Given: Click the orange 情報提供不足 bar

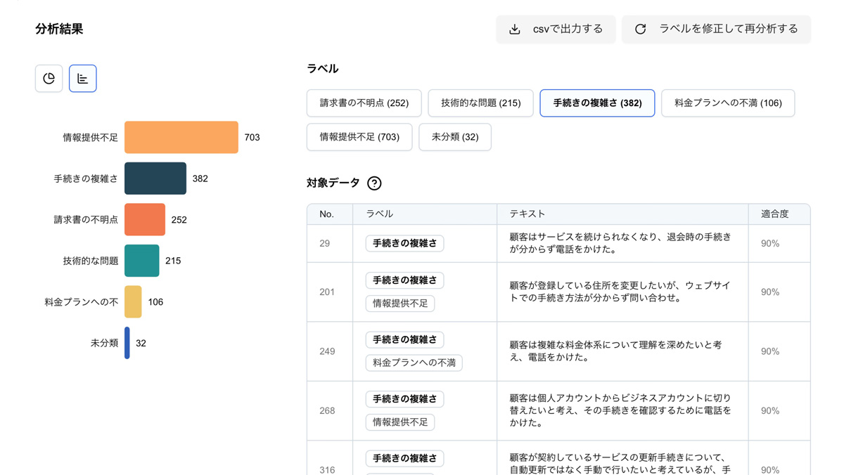Looking at the screenshot, I should click(x=181, y=138).
